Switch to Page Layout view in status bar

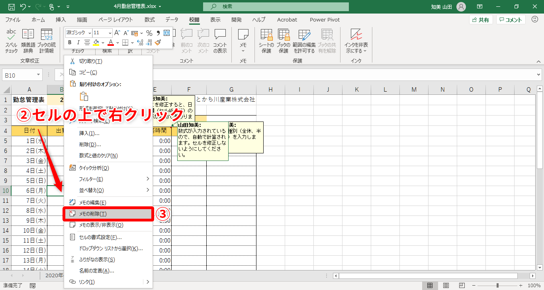pyautogui.click(x=446, y=286)
